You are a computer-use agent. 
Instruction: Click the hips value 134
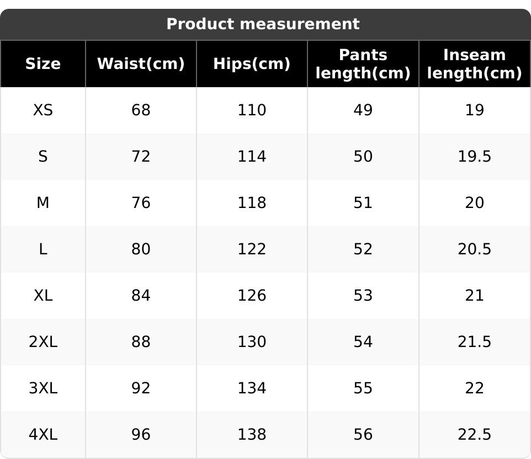pyautogui.click(x=252, y=388)
